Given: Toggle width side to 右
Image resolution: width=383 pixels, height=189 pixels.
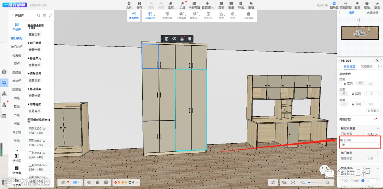Looking at the screenshot, I should click(360, 84).
